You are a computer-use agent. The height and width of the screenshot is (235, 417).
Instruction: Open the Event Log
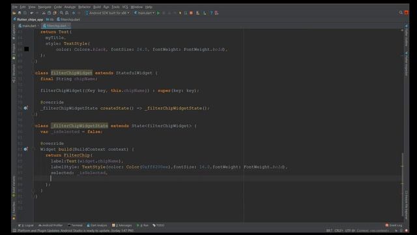click(x=394, y=225)
